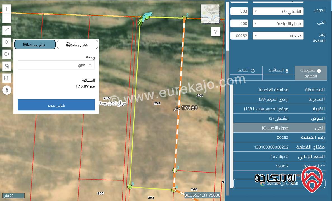Collapse the panel with double chevron

pyautogui.click(x=7, y=42)
